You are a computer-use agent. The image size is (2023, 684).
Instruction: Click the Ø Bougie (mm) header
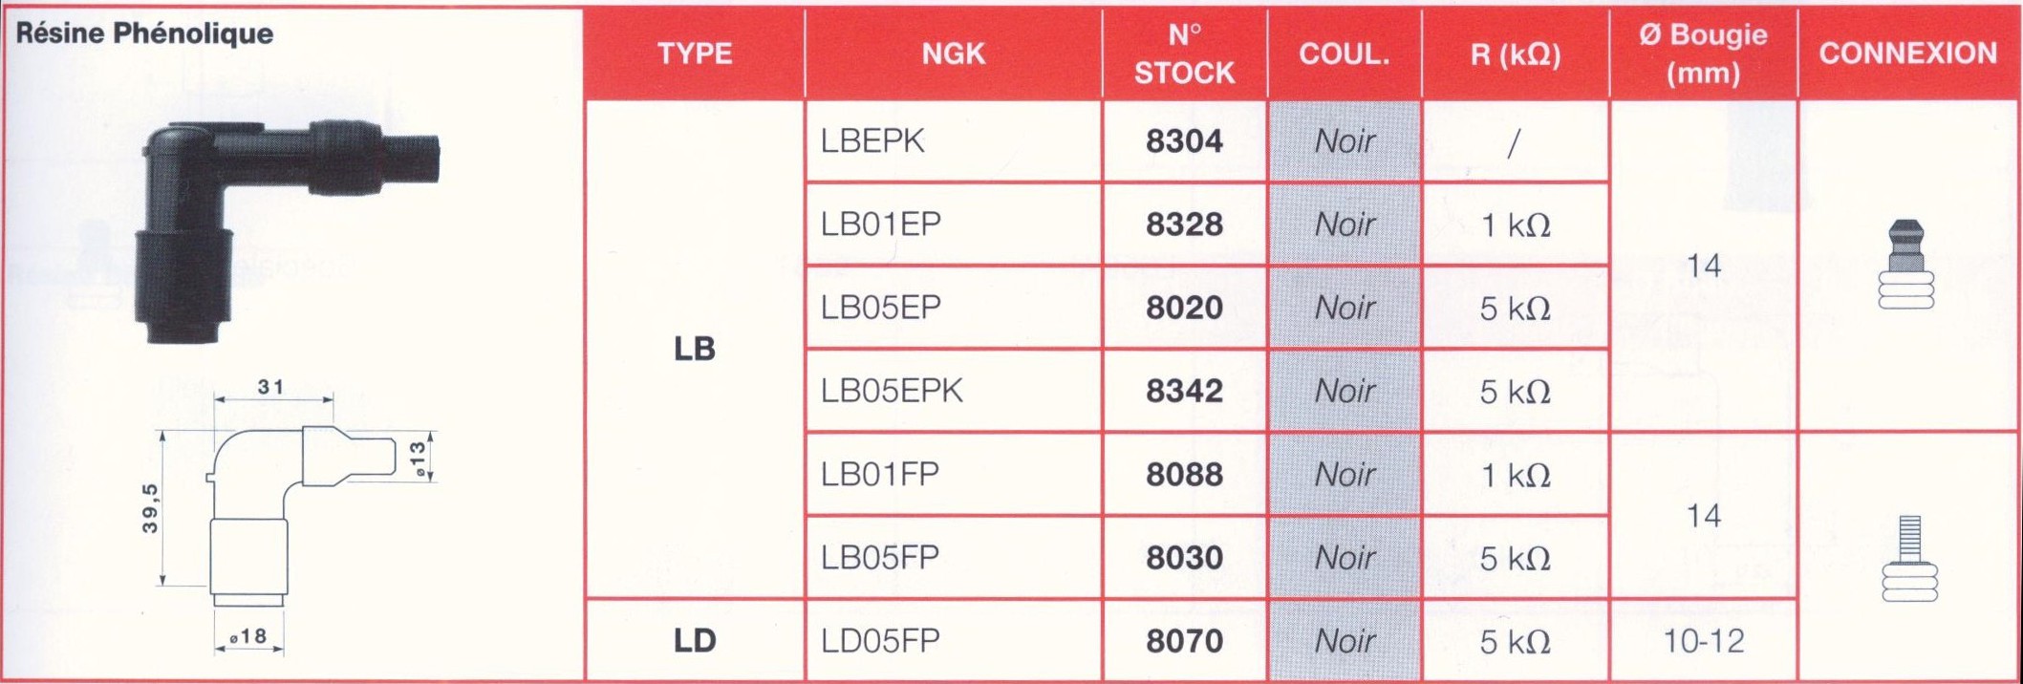pyautogui.click(x=1703, y=53)
